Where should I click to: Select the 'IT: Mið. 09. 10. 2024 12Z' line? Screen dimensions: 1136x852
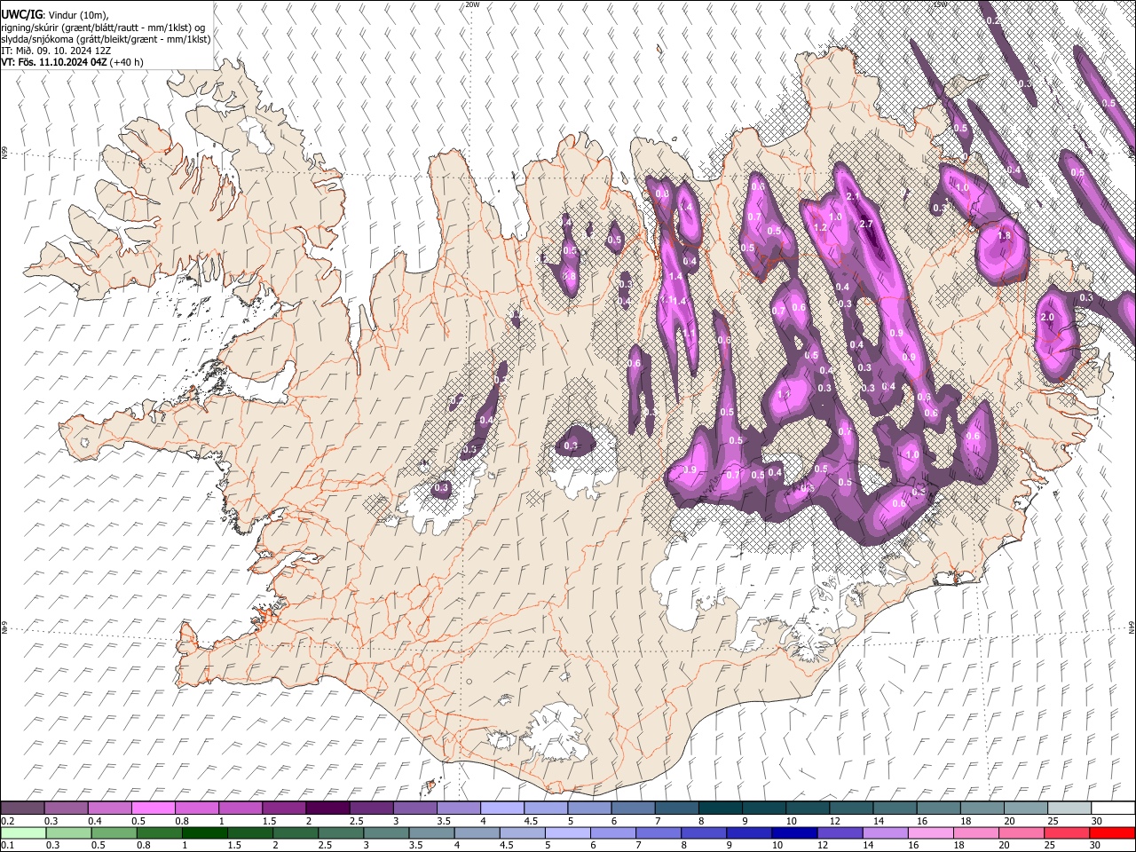56,51
